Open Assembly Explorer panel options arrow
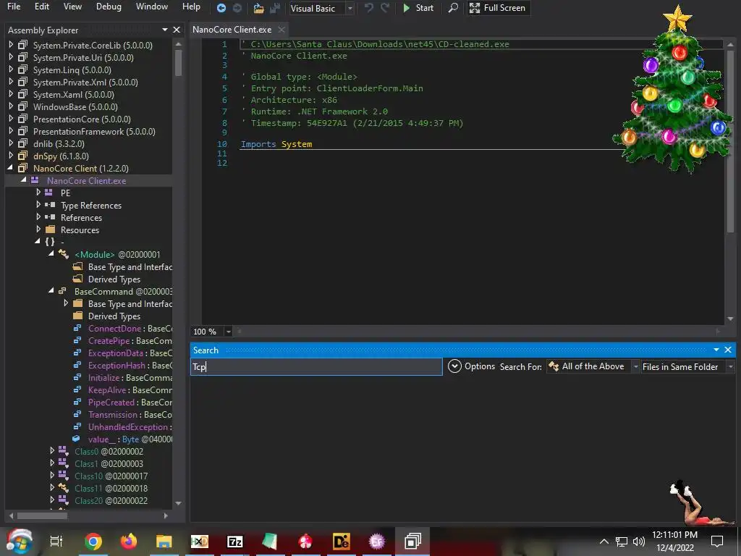 [x=165, y=30]
